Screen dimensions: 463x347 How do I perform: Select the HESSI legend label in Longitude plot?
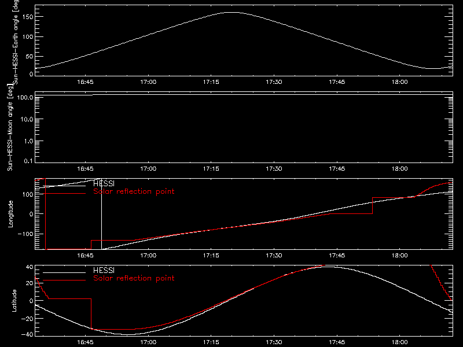[104, 183]
